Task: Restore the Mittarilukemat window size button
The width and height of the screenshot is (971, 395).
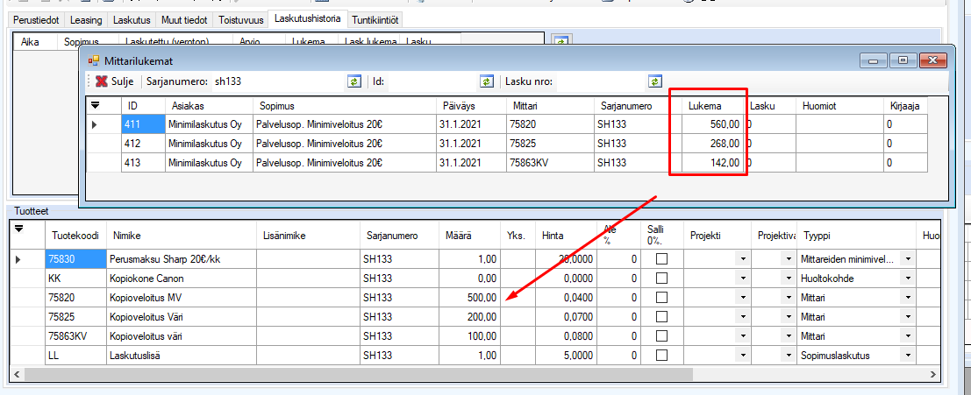Action: tap(903, 60)
